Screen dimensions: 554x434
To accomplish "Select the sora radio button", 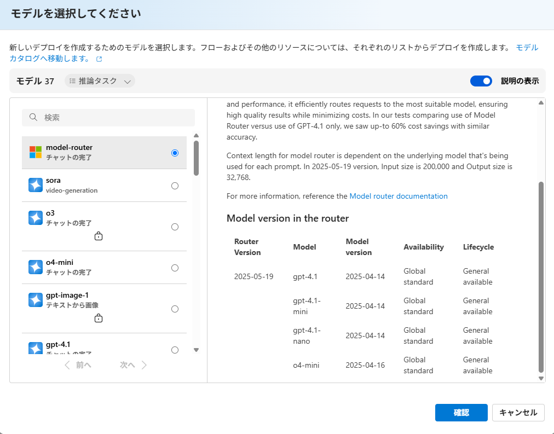I will (175, 186).
